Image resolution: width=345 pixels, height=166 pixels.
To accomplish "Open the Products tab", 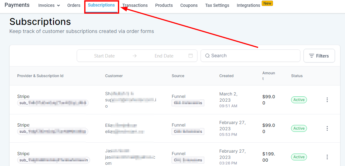I will pos(164,6).
